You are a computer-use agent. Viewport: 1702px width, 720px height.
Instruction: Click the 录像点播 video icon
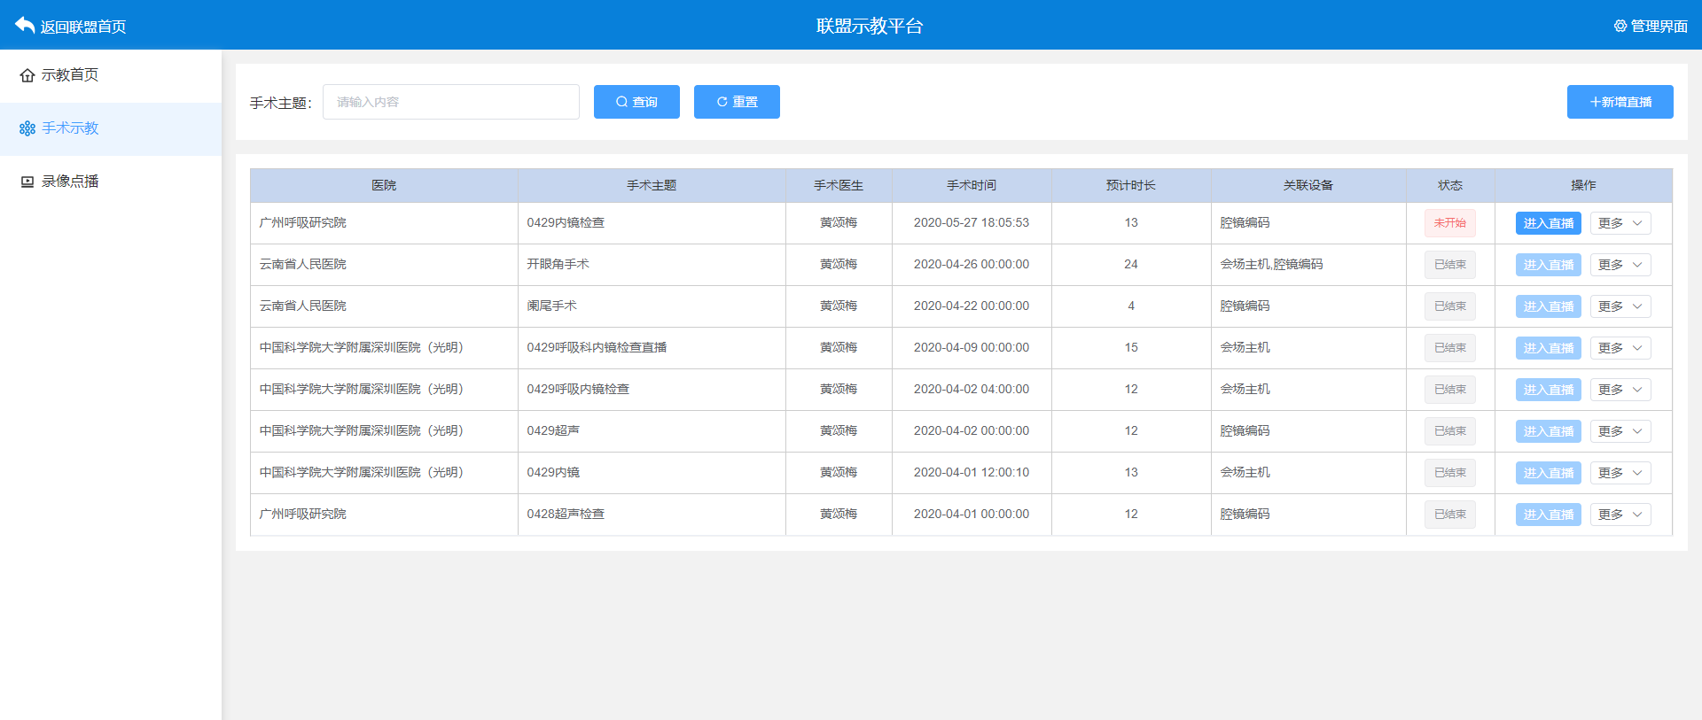click(27, 182)
